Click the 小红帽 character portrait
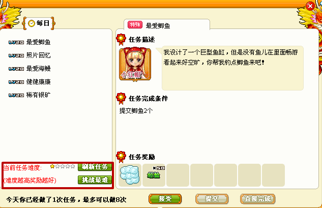 click(x=135, y=64)
